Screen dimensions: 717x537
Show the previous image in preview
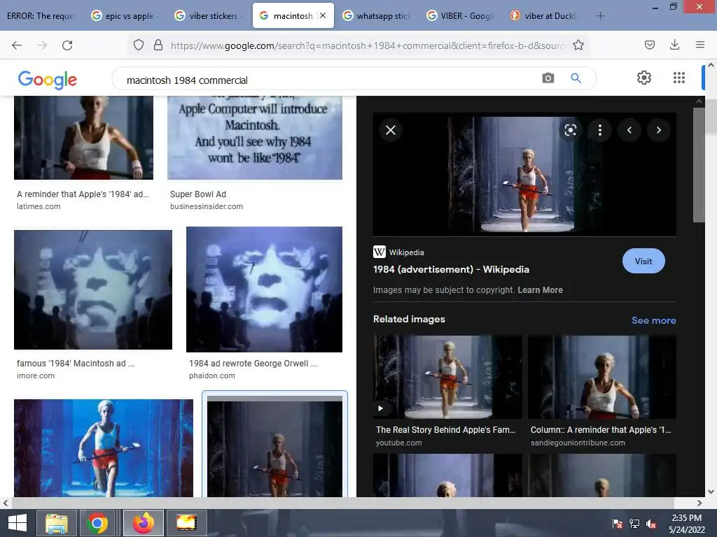pyautogui.click(x=629, y=130)
